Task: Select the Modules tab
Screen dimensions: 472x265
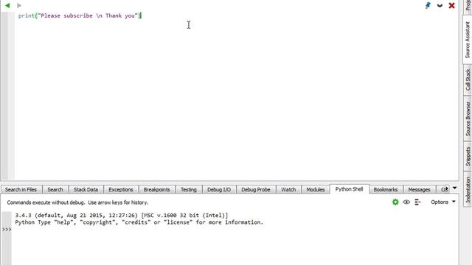Action: tap(315, 190)
